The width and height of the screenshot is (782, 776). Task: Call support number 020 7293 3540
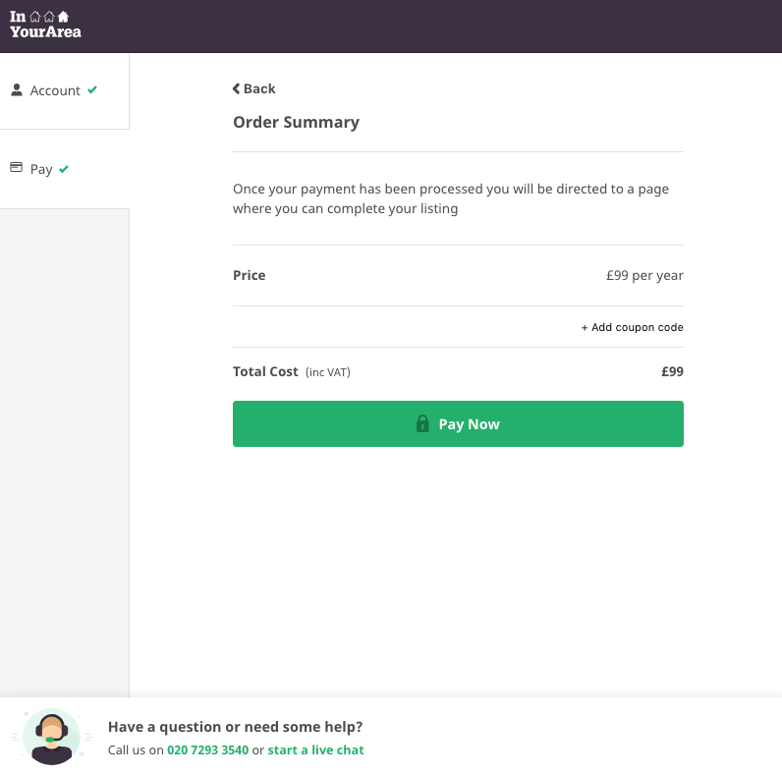point(207,749)
